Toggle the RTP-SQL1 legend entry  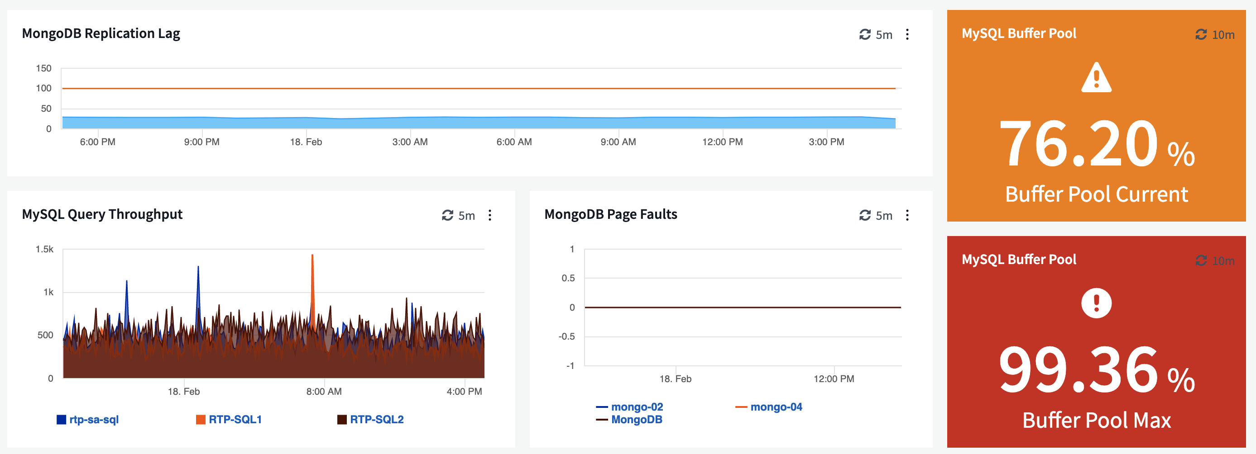pyautogui.click(x=235, y=420)
